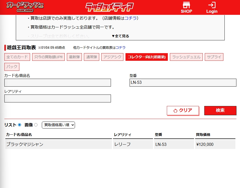Choose the ラッシュデュエル tab
240x188 pixels.
point(186,57)
